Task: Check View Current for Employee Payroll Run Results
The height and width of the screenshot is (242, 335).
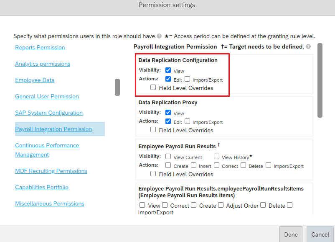Action: (x=168, y=157)
